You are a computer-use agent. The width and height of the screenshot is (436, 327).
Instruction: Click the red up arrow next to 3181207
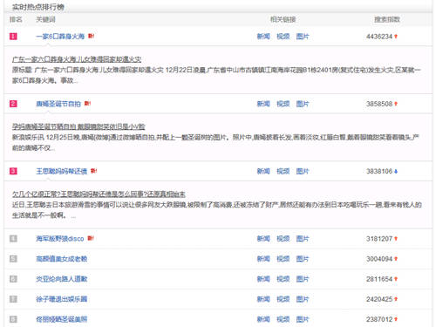point(396,239)
